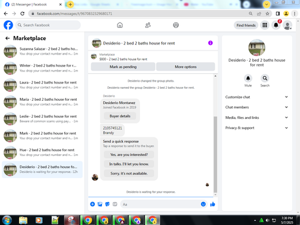This screenshot has height=225, width=300.
Task: Close the Messenger browser tab
Action: pos(61,4)
